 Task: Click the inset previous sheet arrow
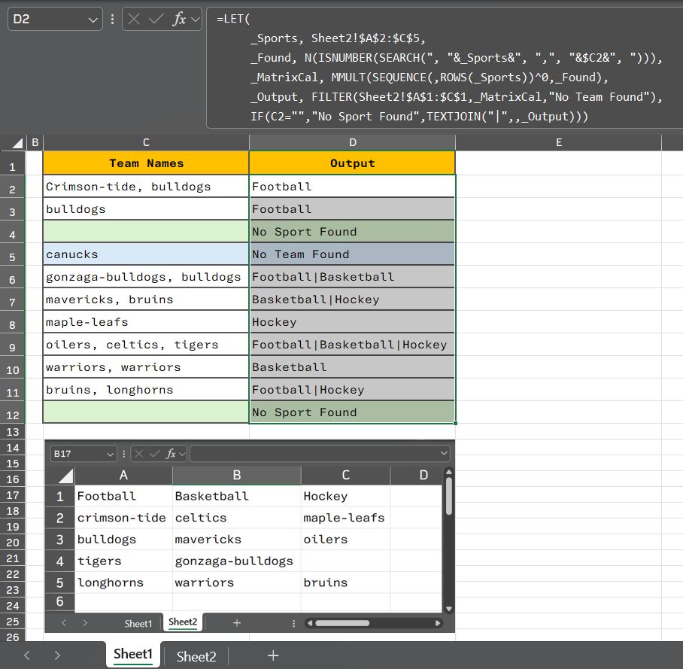click(x=64, y=623)
